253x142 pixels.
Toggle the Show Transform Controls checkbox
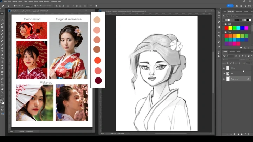tap(35, 6)
